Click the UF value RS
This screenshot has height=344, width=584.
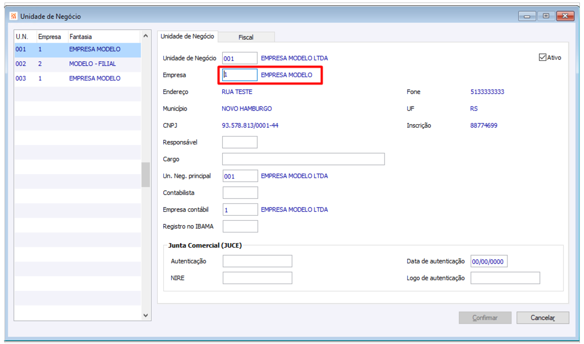click(474, 109)
